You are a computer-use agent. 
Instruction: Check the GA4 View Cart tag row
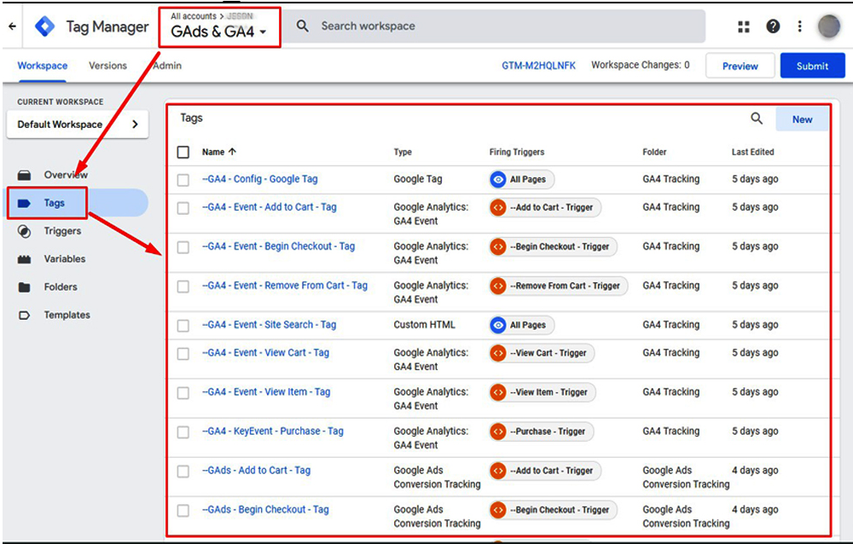183,354
